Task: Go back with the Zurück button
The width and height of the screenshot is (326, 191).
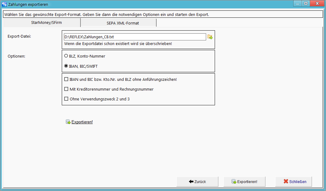Action: (197, 182)
